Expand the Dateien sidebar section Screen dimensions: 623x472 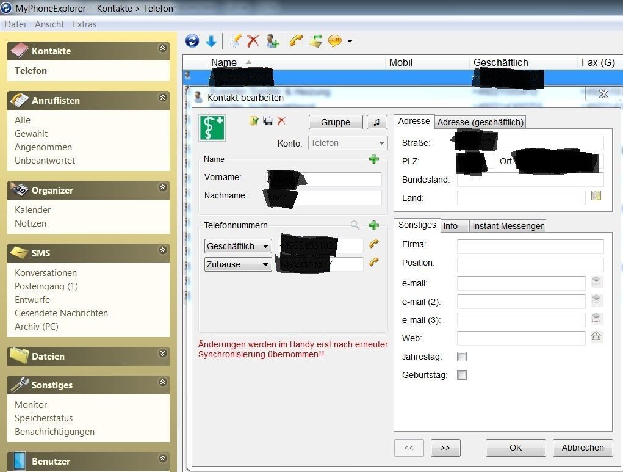pos(162,354)
